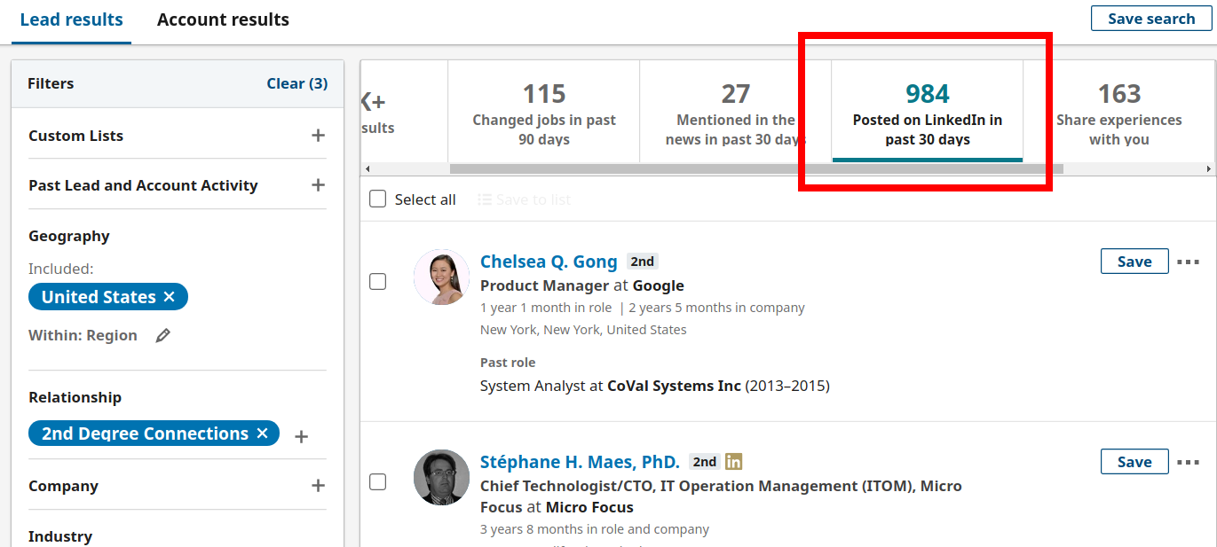Screen dimensions: 1217x547
Task: Tick the checkbox for Chelsea Q. Gong
Action: point(378,281)
